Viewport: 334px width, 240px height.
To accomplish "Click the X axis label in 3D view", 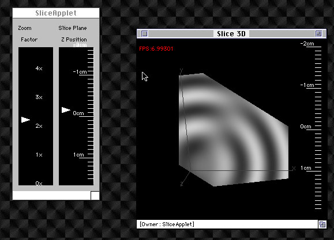I will tap(294, 169).
